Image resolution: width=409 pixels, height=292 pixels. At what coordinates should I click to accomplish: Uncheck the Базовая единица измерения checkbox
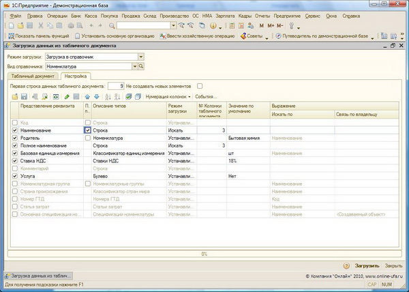pyautogui.click(x=15, y=154)
